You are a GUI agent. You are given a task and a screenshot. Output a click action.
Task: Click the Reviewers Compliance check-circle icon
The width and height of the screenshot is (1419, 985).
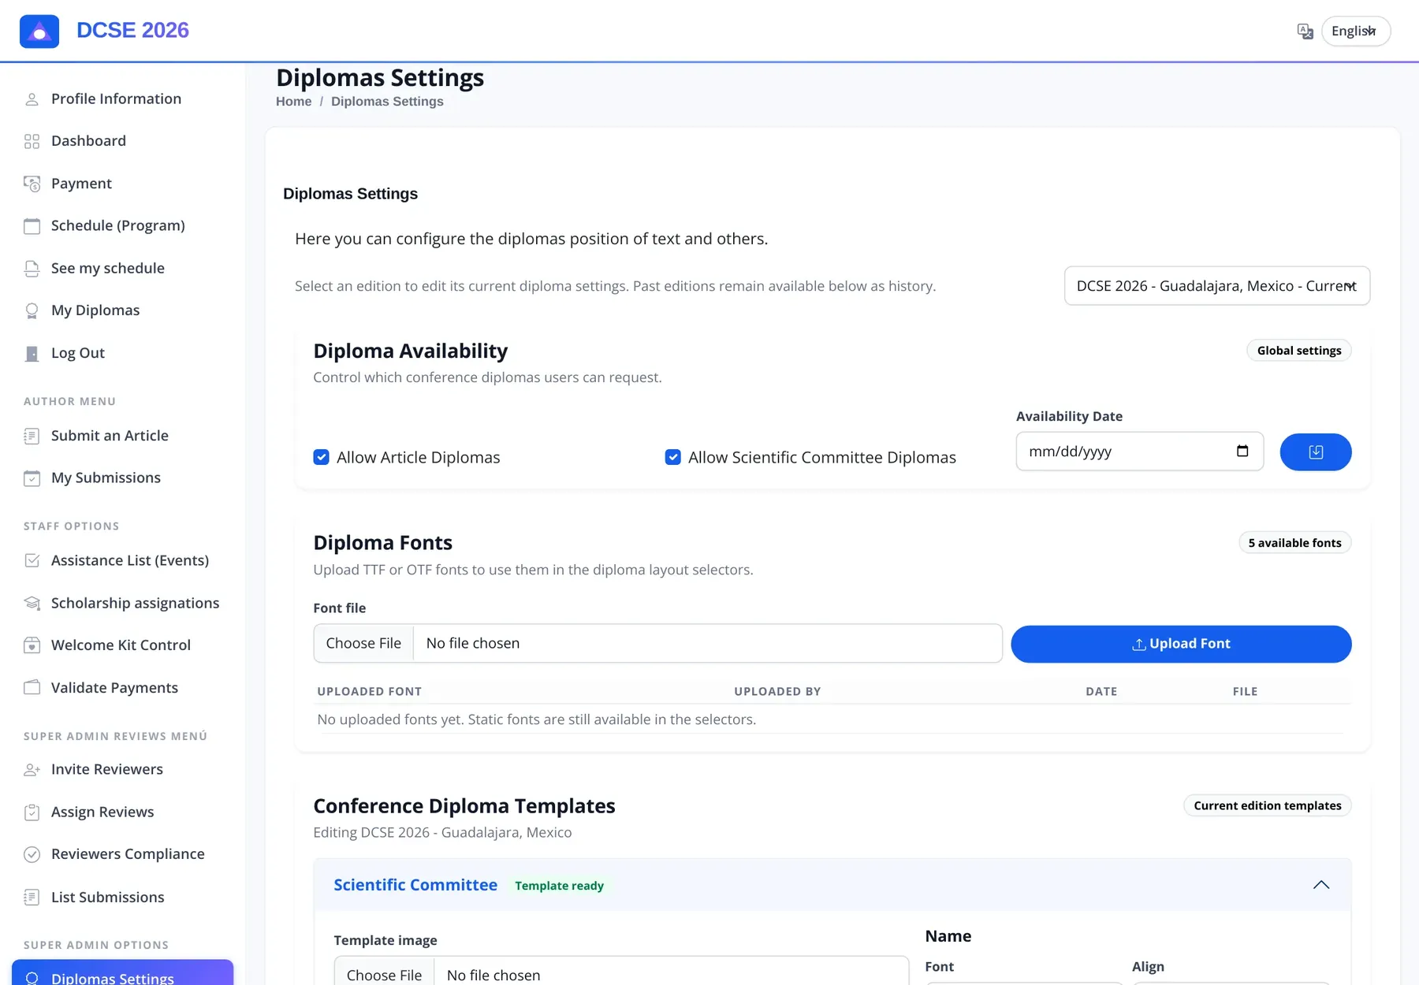(32, 854)
